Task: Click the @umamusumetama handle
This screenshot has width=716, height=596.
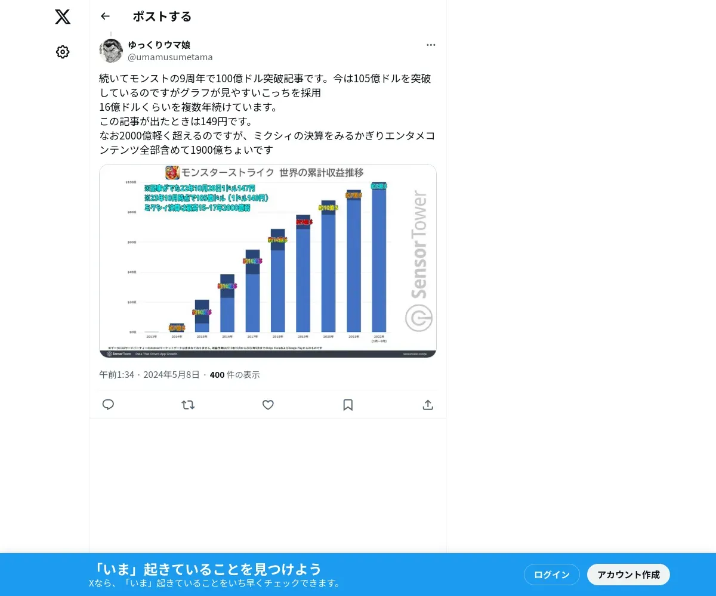Action: [x=171, y=57]
